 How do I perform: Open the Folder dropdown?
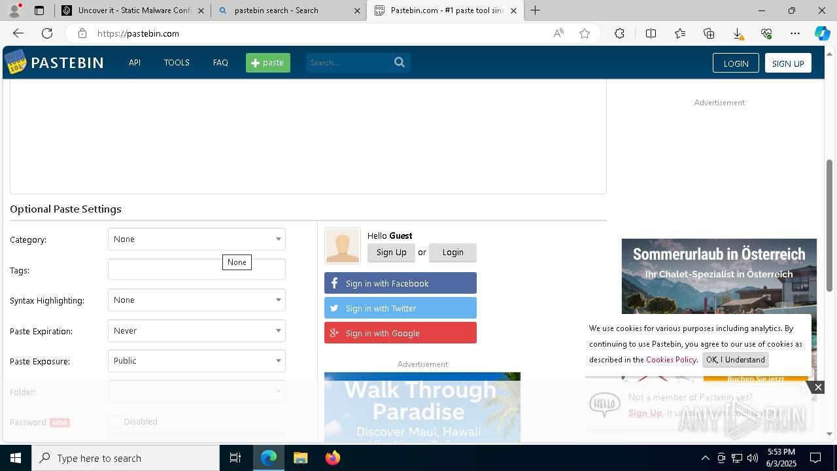click(x=197, y=391)
